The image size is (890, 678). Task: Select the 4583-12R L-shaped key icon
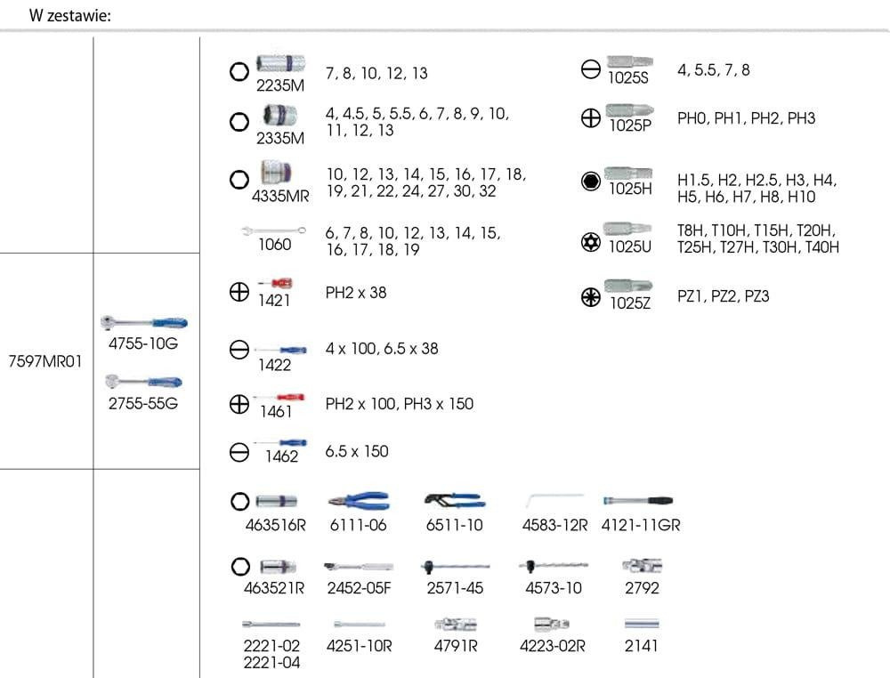tap(554, 502)
